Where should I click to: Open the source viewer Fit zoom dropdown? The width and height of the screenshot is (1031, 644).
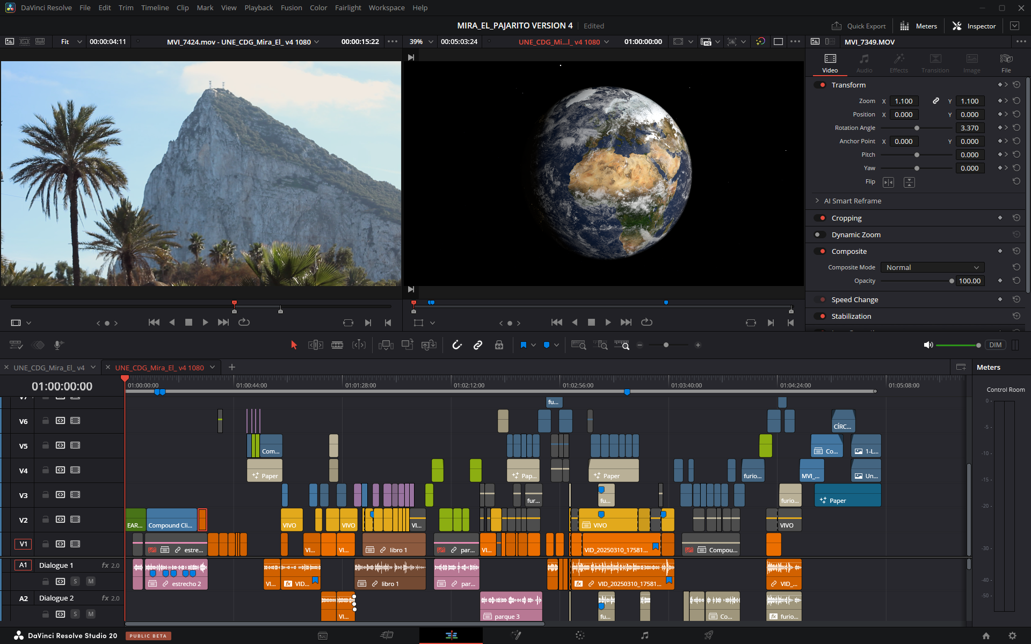click(x=71, y=42)
